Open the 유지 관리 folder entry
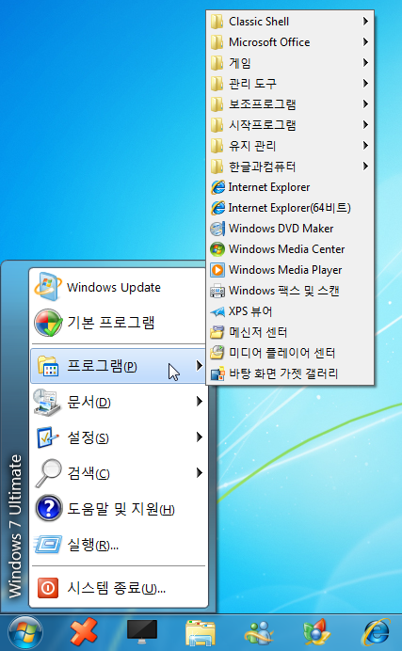The width and height of the screenshot is (402, 651). [x=290, y=145]
